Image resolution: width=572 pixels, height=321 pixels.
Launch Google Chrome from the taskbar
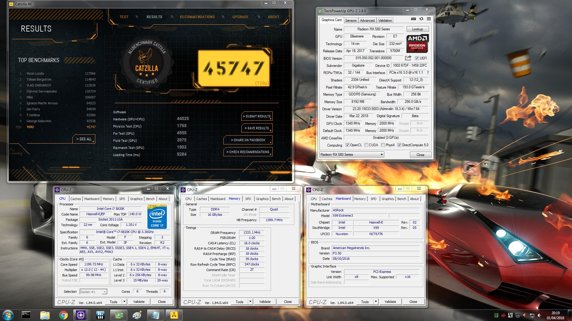click(x=63, y=315)
